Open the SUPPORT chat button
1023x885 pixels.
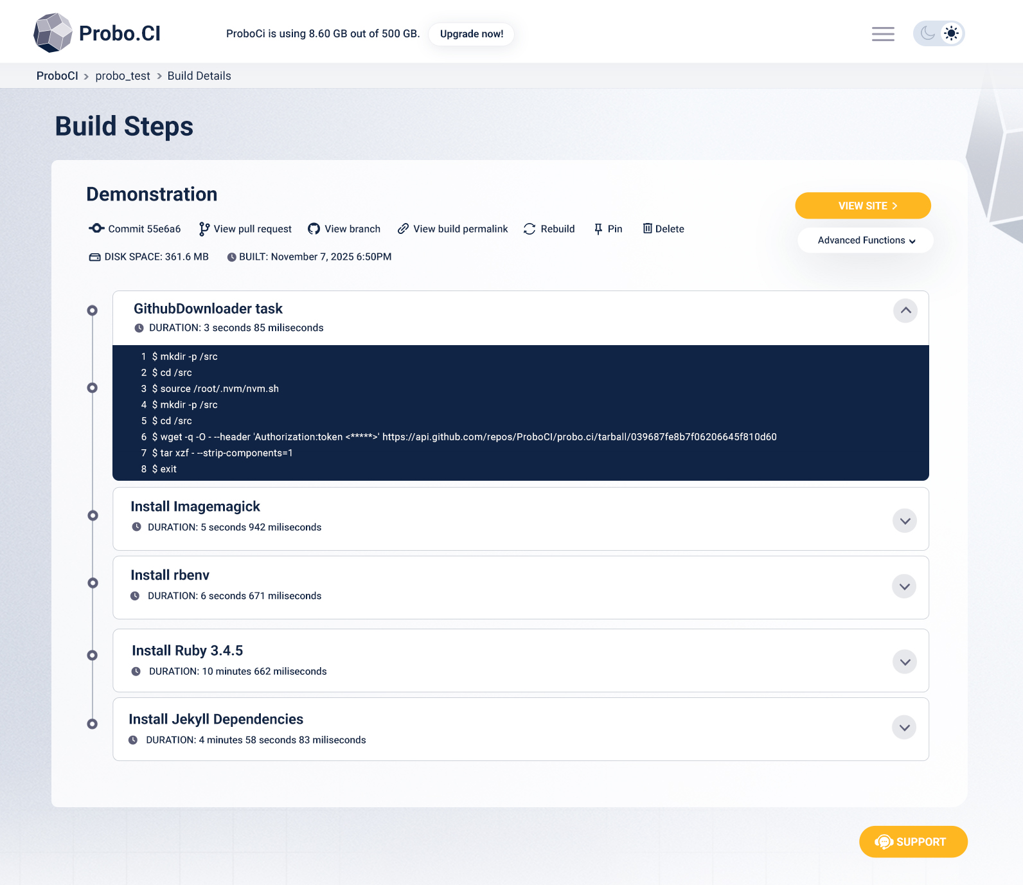coord(913,842)
